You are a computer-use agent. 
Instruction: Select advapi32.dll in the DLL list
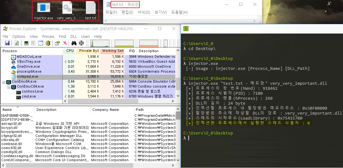point(88,124)
